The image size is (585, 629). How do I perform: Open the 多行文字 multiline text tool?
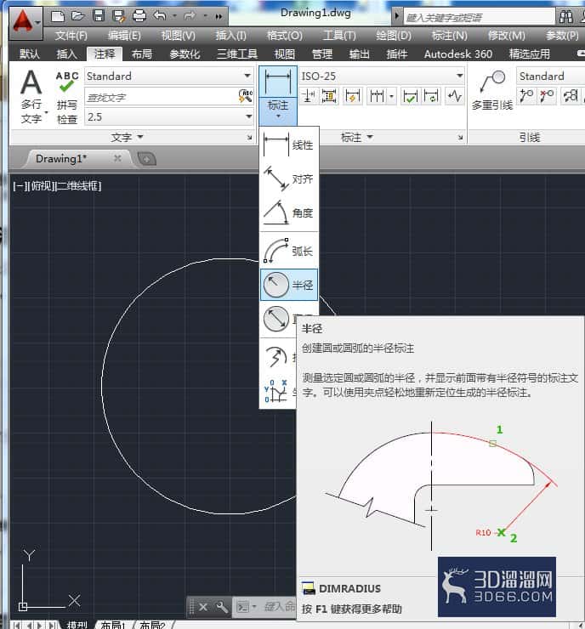point(31,96)
